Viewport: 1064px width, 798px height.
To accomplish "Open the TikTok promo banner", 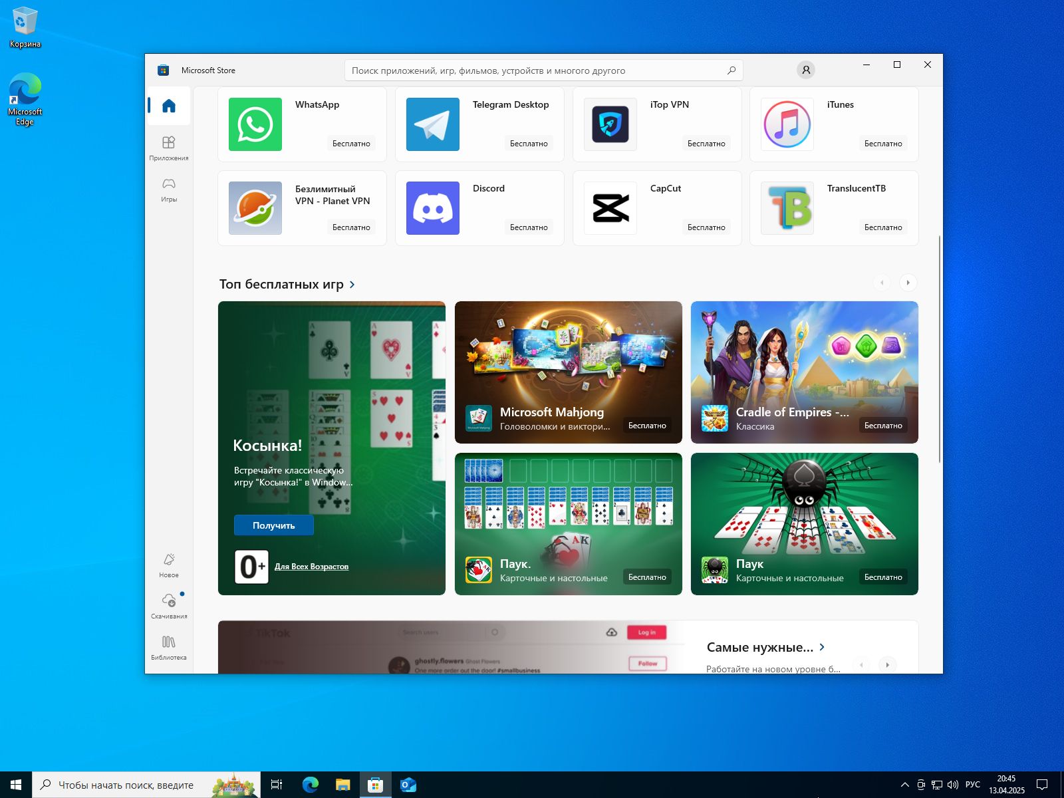I will pyautogui.click(x=452, y=647).
